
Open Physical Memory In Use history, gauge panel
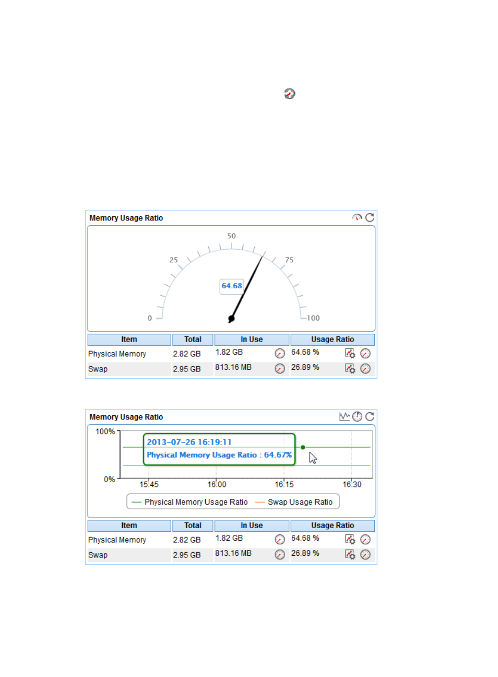click(280, 354)
